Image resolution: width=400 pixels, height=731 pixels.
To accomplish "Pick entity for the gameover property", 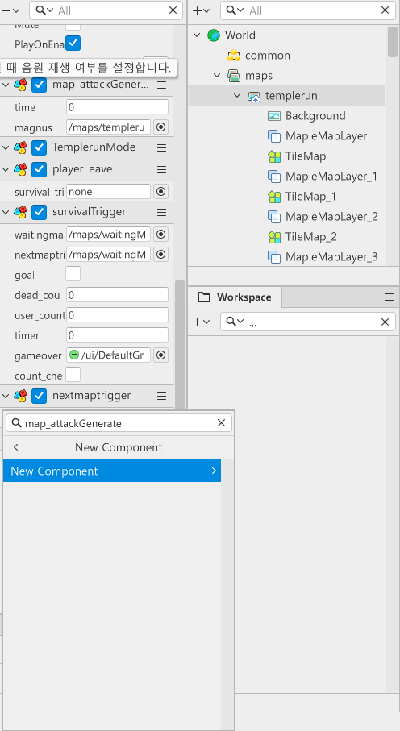I will pos(161,355).
